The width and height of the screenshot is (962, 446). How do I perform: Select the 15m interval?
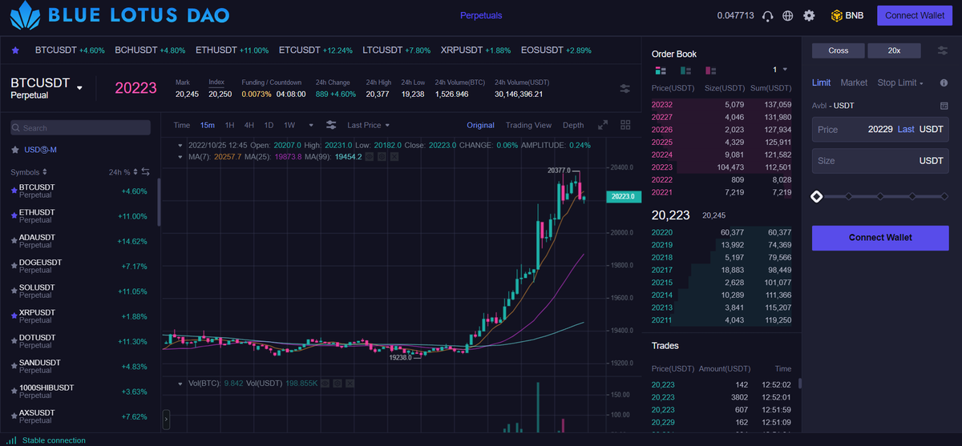click(x=208, y=125)
